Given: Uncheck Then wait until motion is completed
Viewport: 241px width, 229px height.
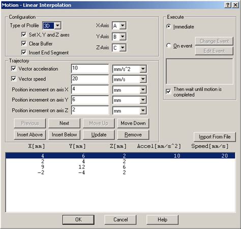Looking at the screenshot, I should (168, 92).
